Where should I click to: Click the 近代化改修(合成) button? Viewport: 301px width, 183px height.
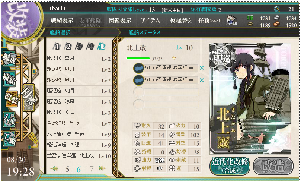coord(230,166)
